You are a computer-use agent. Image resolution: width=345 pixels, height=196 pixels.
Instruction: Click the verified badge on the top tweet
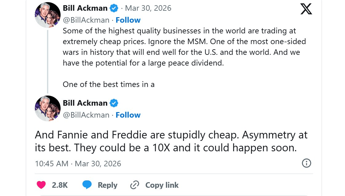point(114,8)
